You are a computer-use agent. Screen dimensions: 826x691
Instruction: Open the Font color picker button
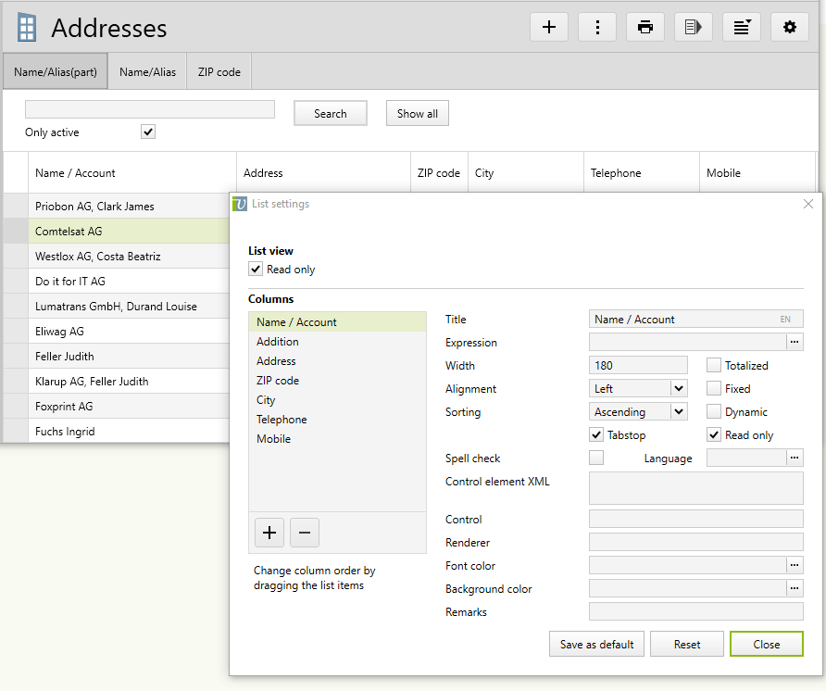pos(795,566)
